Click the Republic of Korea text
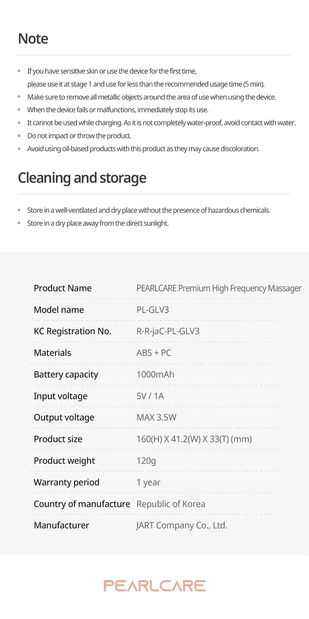Image resolution: width=309 pixels, height=619 pixels. click(x=171, y=504)
